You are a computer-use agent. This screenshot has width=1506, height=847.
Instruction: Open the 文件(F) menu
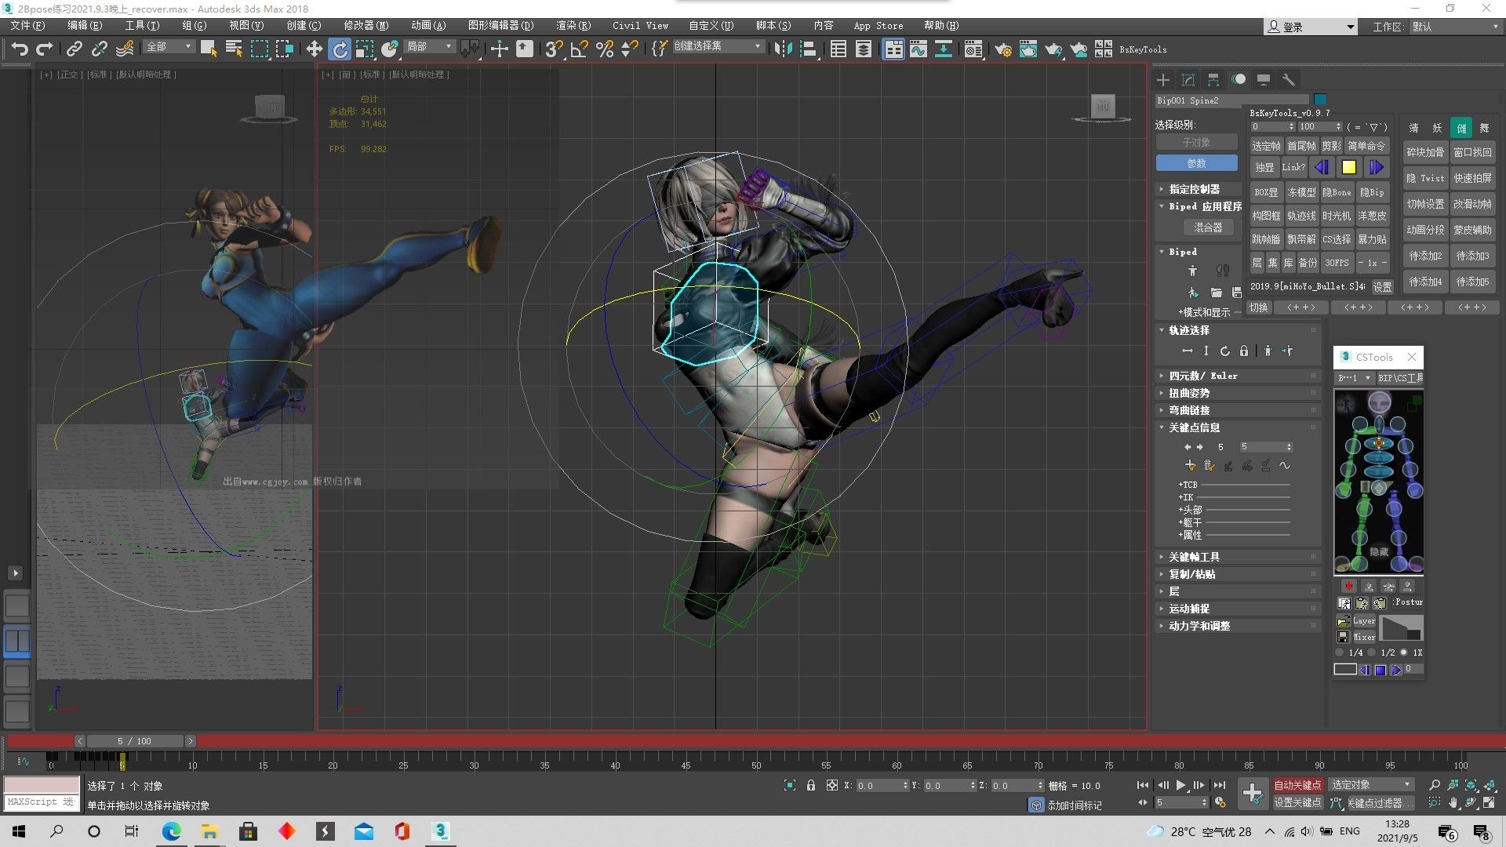pos(27,26)
